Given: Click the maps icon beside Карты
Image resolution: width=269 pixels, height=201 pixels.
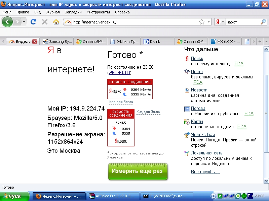Looking at the screenshot, I should point(187,122).
